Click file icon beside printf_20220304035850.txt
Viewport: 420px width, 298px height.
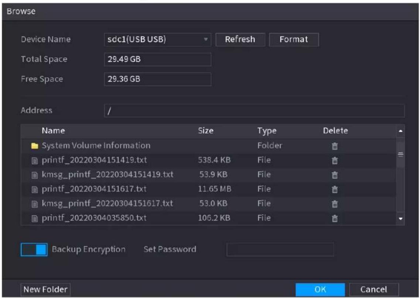(x=35, y=219)
